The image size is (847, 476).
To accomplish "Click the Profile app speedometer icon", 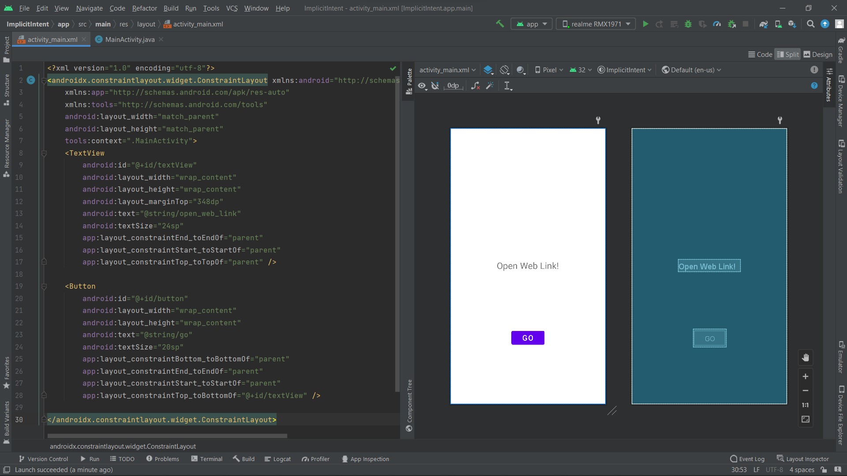I will click(717, 24).
